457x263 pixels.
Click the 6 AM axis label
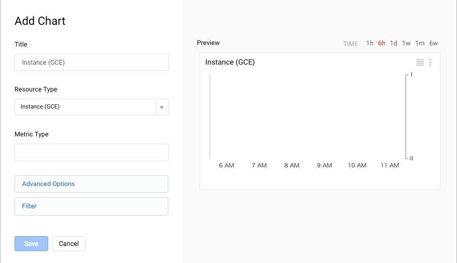click(x=226, y=165)
